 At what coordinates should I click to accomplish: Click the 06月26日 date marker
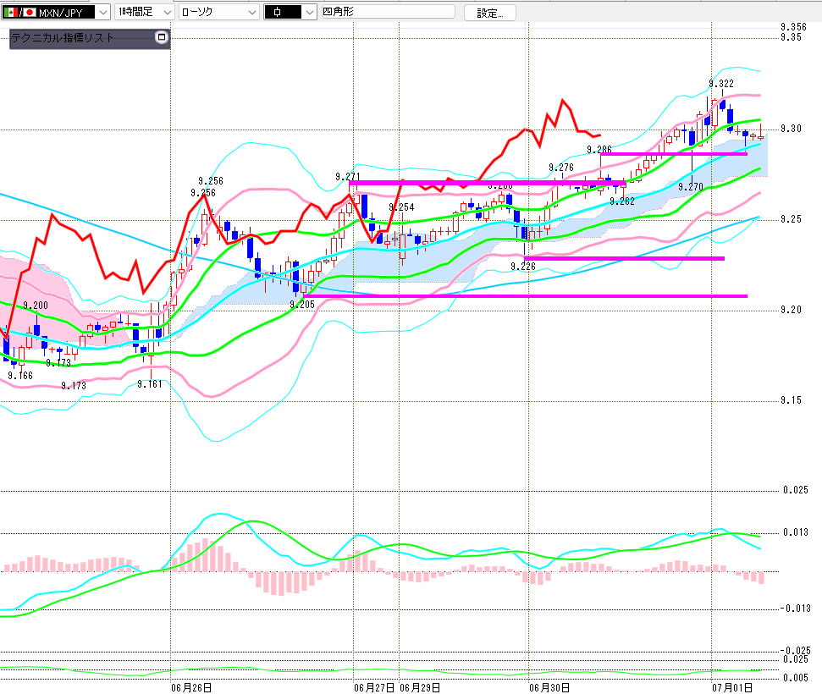(x=191, y=688)
